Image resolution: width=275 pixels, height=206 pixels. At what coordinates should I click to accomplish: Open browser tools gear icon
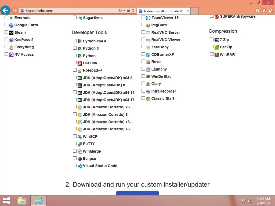coord(271,10)
